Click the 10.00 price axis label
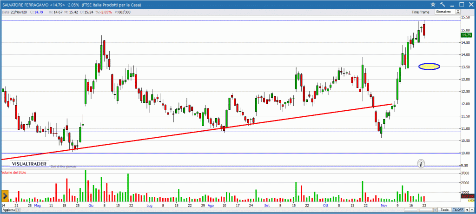The width and height of the screenshot is (476, 214). (465, 153)
